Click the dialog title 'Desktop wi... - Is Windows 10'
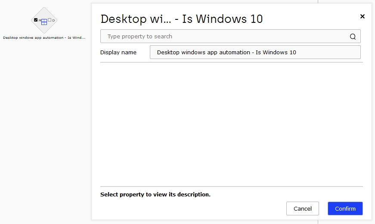Screen dimensions: 375x224 click(x=182, y=19)
